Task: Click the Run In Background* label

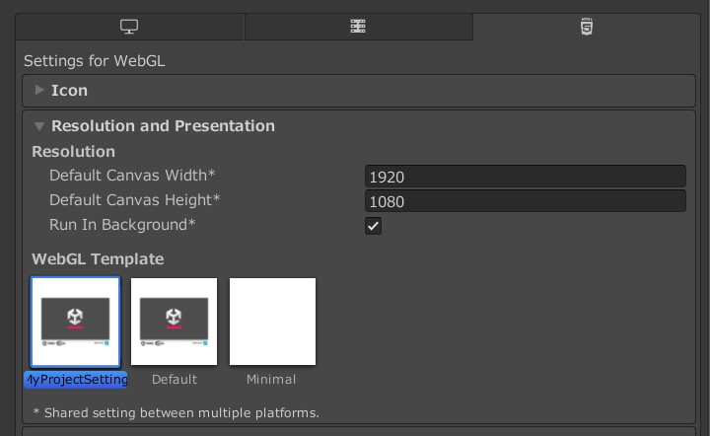Action: (122, 225)
